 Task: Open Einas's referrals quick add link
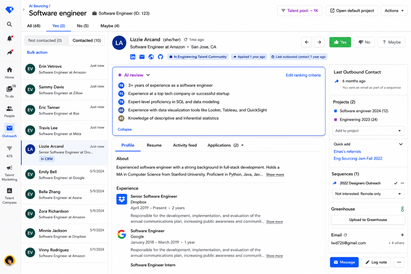pyautogui.click(x=347, y=152)
